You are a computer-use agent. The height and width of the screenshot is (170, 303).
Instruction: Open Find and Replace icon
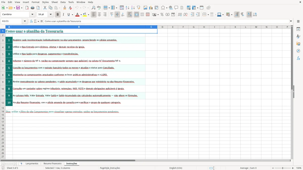click(93, 8)
